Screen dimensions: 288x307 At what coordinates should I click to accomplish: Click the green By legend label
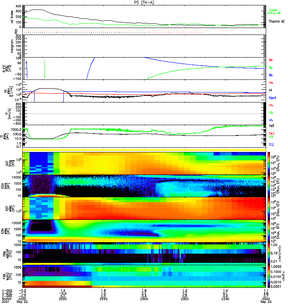point(271,68)
